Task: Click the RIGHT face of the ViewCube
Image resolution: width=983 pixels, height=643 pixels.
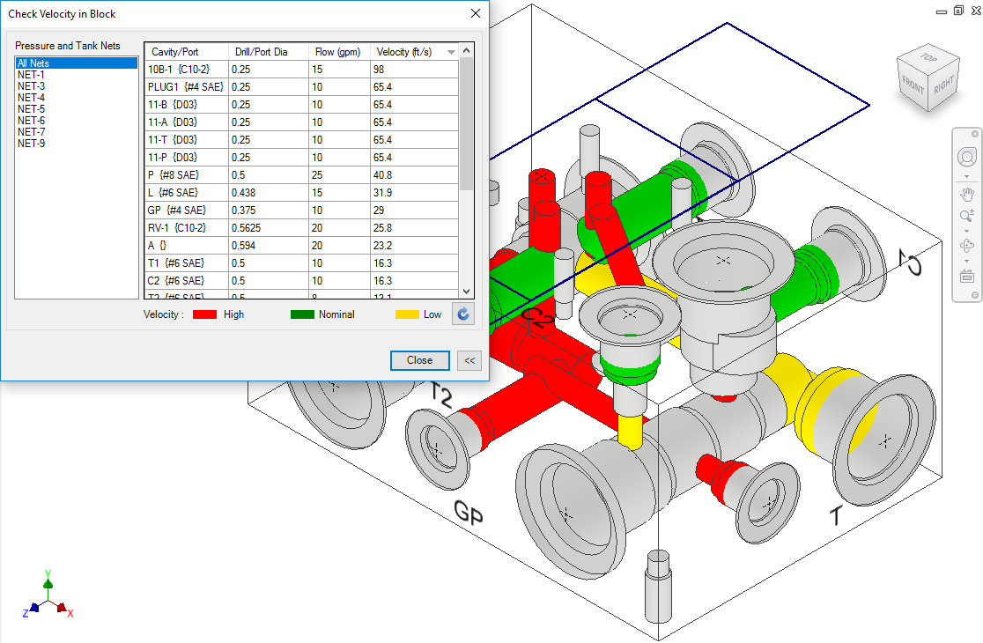Action: point(944,85)
